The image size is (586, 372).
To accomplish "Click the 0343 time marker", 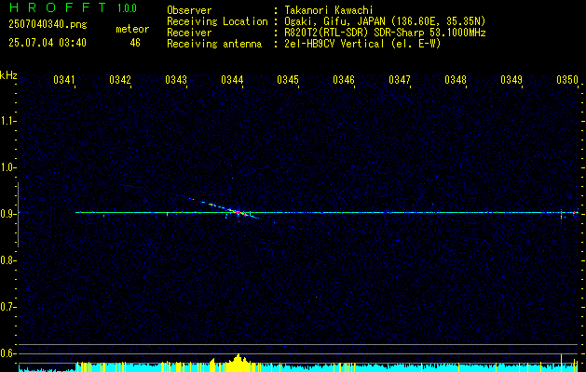I will coord(176,80).
